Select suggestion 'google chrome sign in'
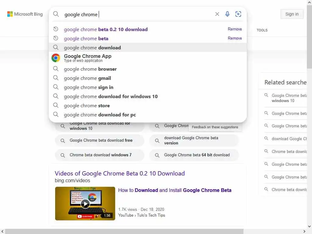 click(x=148, y=87)
